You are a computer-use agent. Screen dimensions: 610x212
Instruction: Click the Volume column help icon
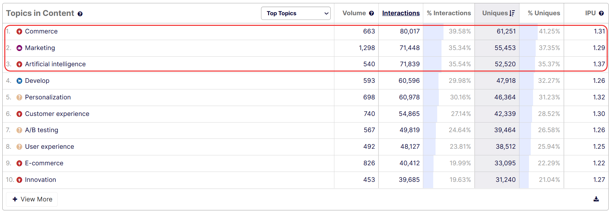pos(372,13)
